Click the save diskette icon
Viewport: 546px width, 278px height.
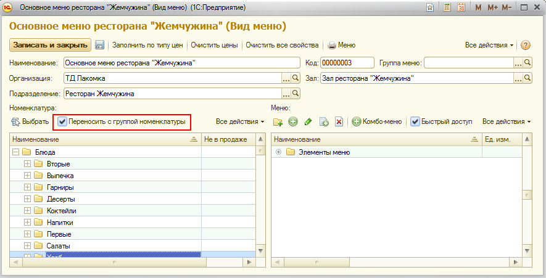(x=100, y=45)
